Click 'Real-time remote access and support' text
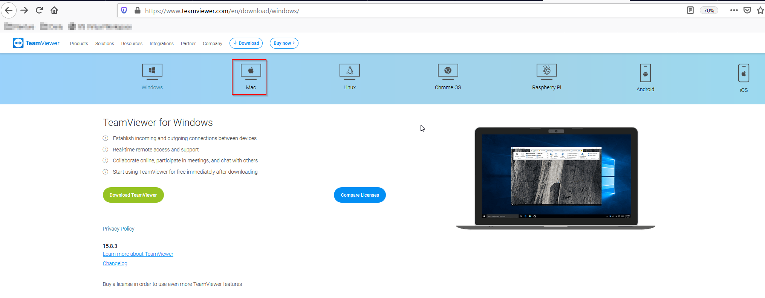This screenshot has height=298, width=765. point(156,150)
